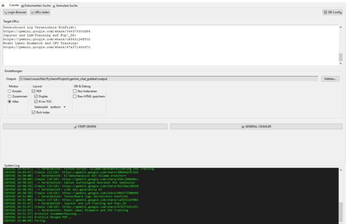This screenshot has height=224, width=346.
Task: Disable the KI im TOC option
Action: [x=36, y=102]
